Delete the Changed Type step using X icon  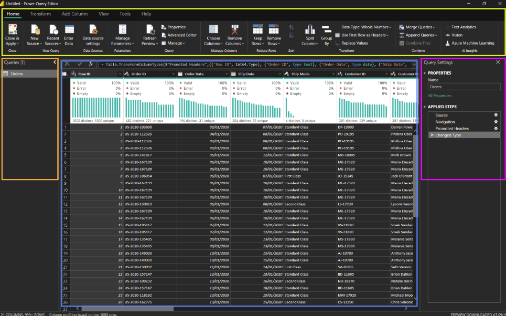pyautogui.click(x=432, y=135)
